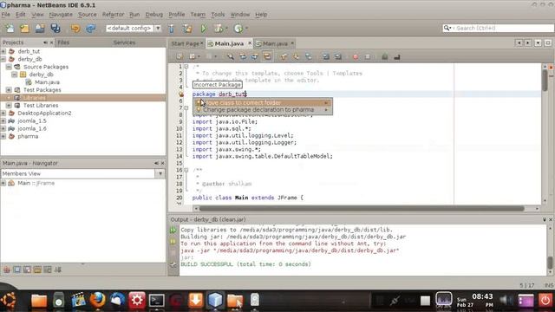
Task: Collapse the Source Packages node
Action: point(9,67)
